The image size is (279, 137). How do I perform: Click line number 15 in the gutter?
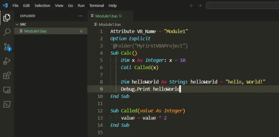click(x=100, y=132)
